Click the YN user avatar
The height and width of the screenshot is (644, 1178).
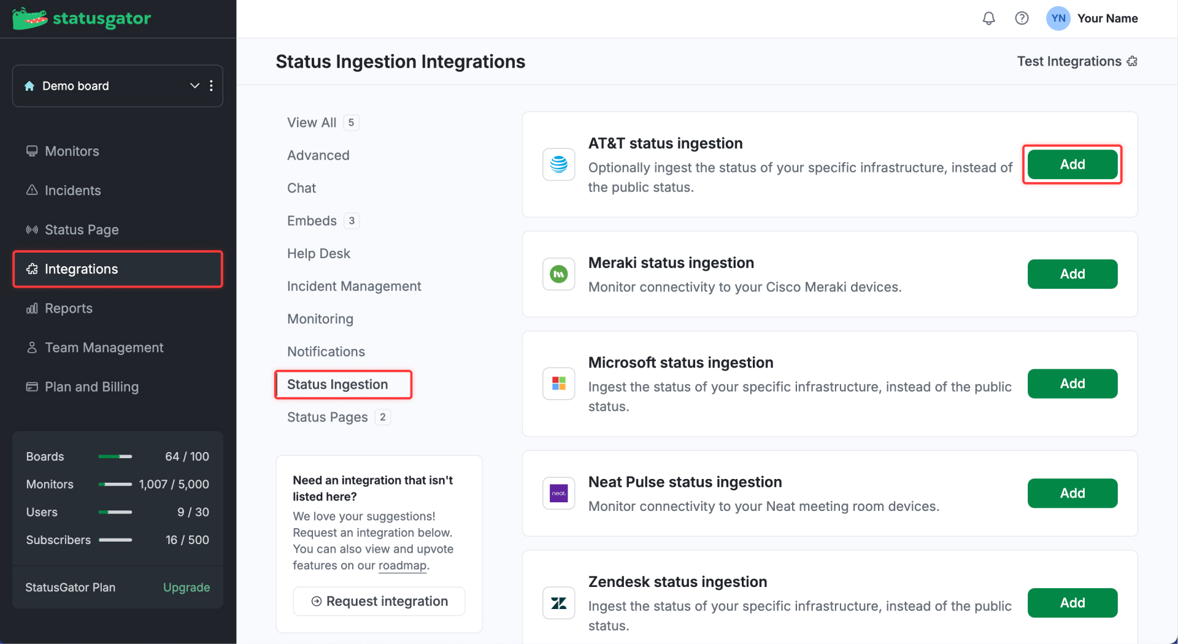tap(1058, 18)
